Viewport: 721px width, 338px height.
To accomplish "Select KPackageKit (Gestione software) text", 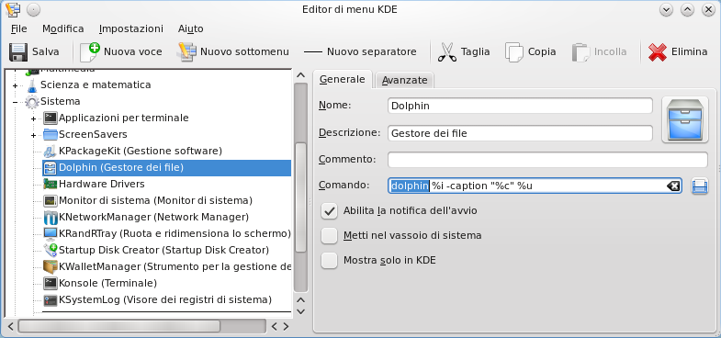I will (x=141, y=151).
